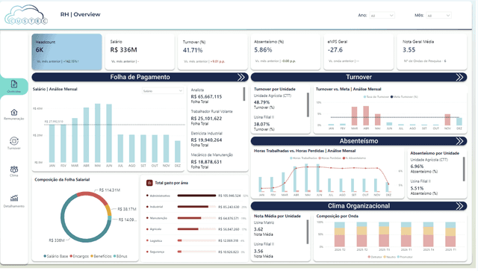Click the Folha de Pagamento double-arrow icon
The image size is (478, 271).
point(241,77)
